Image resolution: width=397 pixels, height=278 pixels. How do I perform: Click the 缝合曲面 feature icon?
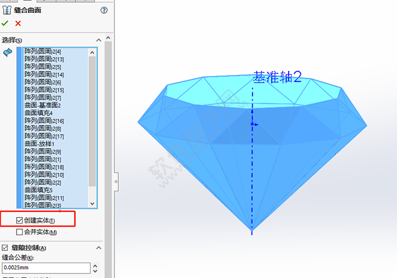(7, 10)
